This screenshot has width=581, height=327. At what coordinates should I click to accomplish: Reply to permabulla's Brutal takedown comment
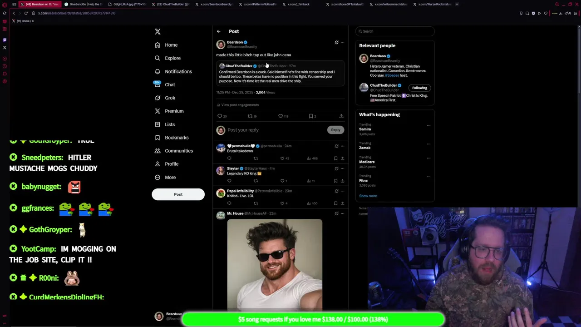[229, 159]
